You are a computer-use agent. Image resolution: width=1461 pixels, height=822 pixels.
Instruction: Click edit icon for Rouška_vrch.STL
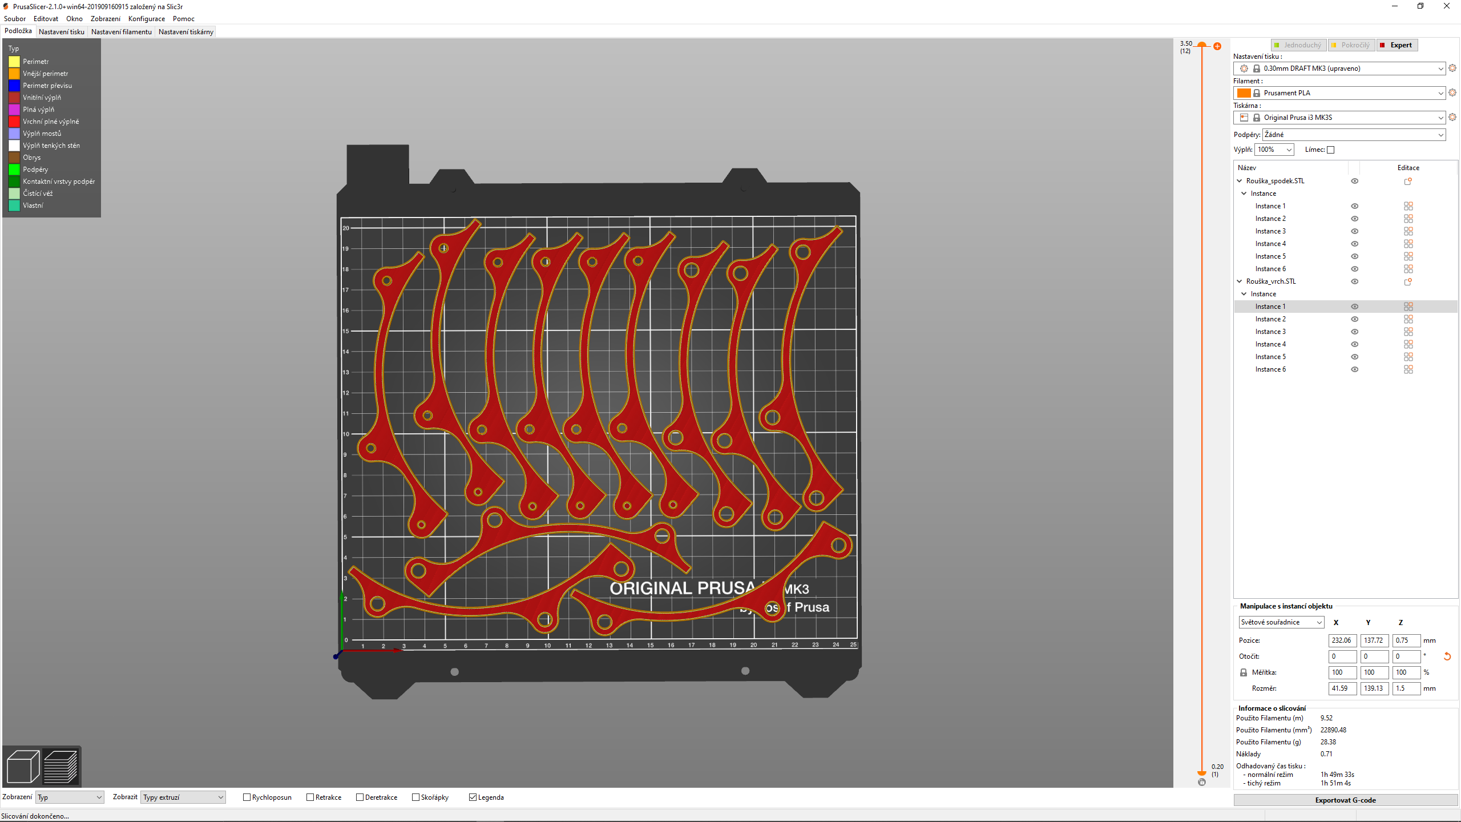coord(1408,281)
